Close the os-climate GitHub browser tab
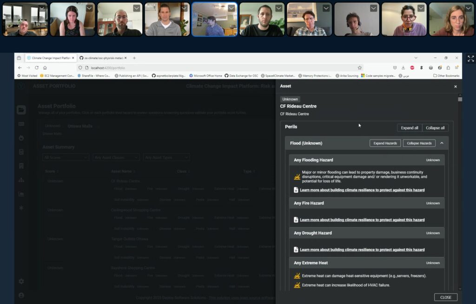Screen dimensions: 476x304 point(126,58)
